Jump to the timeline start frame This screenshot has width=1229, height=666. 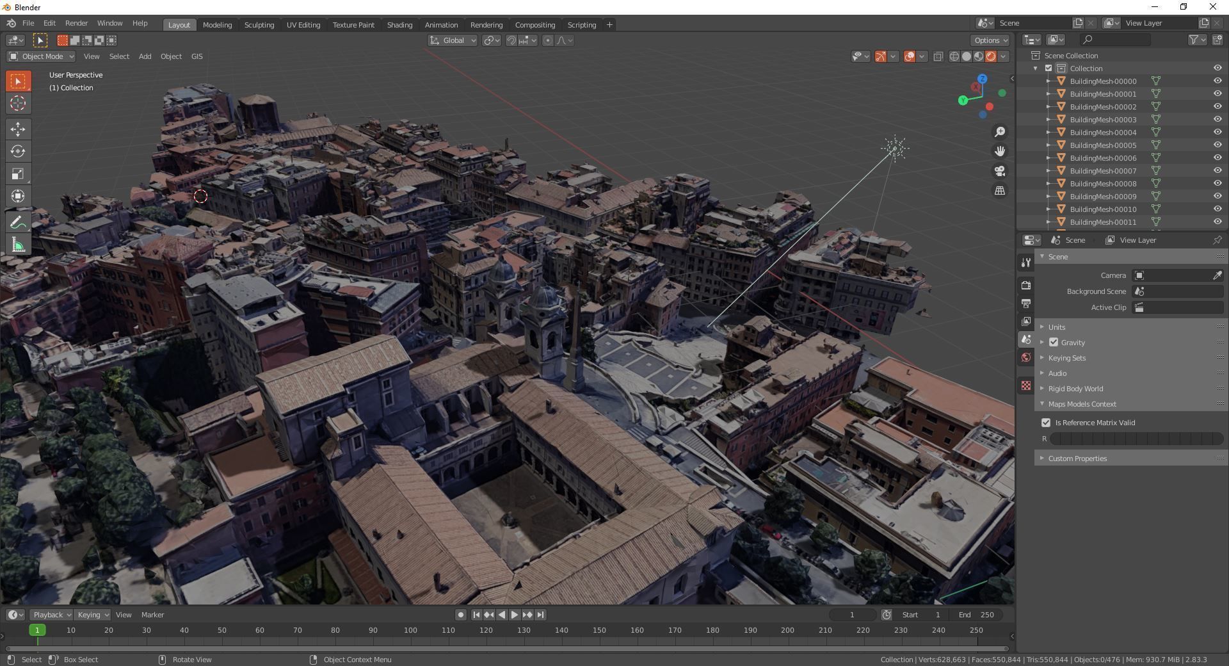pos(476,615)
